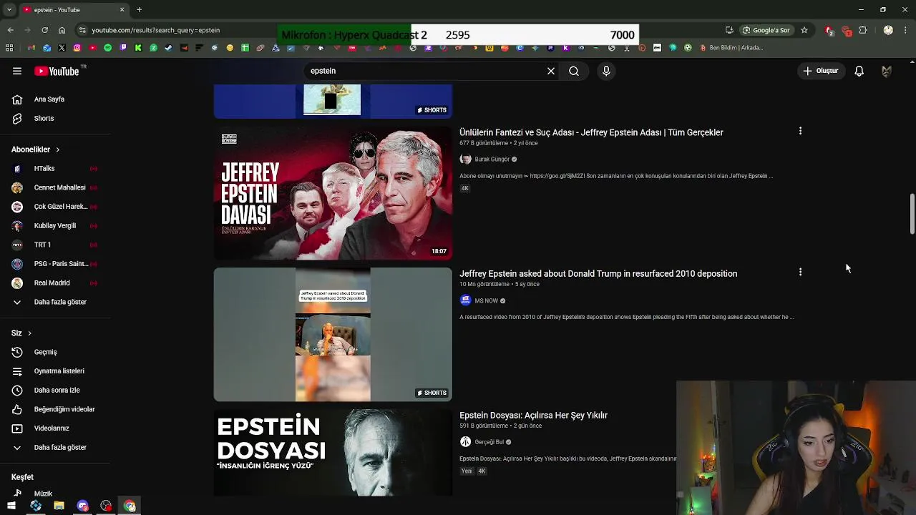
Task: Open OBS Studio from the taskbar
Action: pos(106,506)
